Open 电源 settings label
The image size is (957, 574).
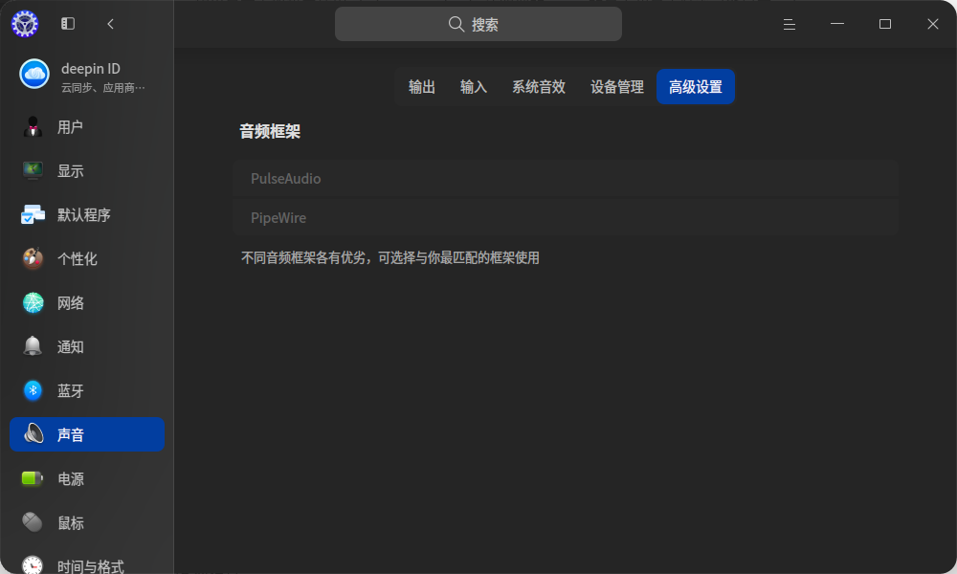point(70,479)
